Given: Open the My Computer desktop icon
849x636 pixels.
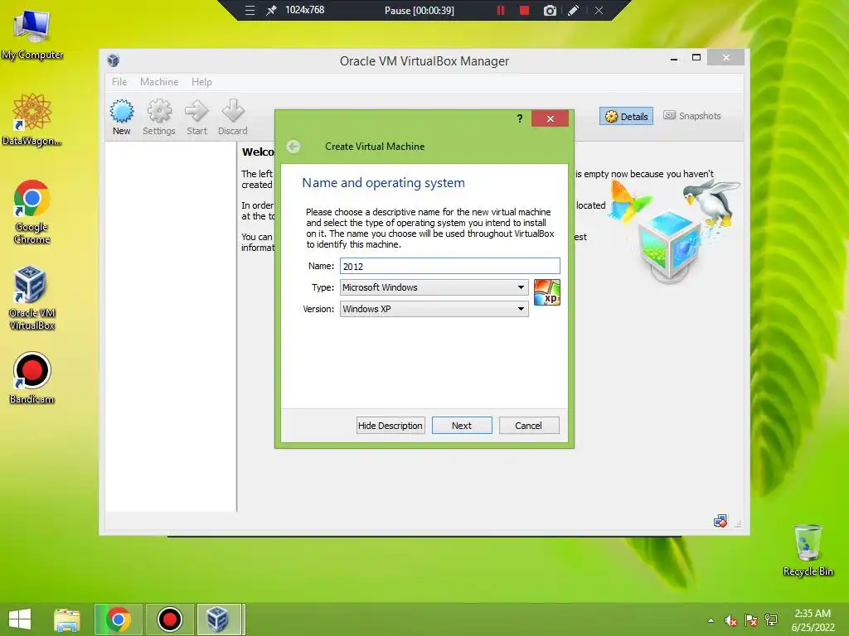Looking at the screenshot, I should (32, 35).
